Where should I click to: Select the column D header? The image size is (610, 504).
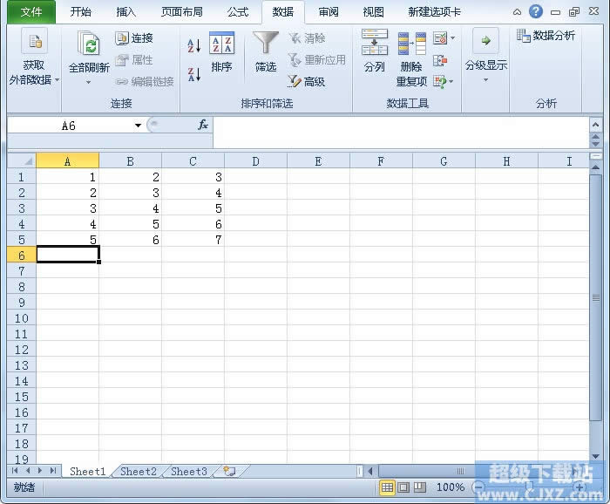pyautogui.click(x=255, y=161)
